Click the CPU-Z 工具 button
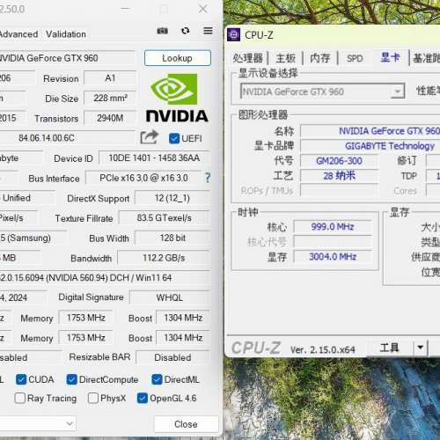 click(389, 348)
